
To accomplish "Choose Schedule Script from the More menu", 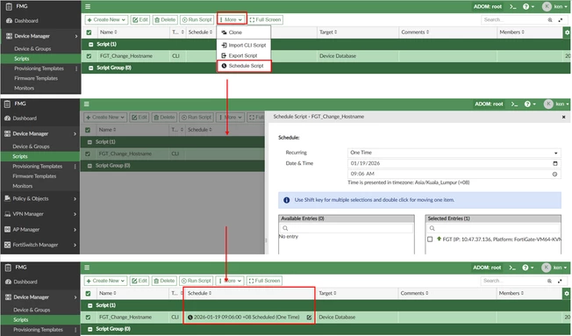I will tap(244, 66).
